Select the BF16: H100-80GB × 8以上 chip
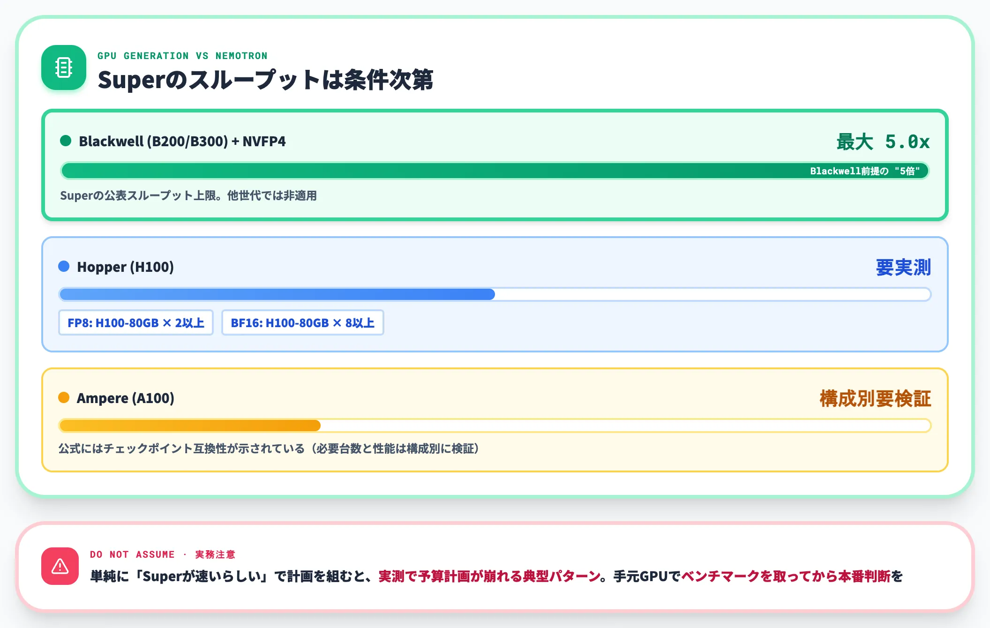Screen dimensions: 990x628 click(303, 322)
